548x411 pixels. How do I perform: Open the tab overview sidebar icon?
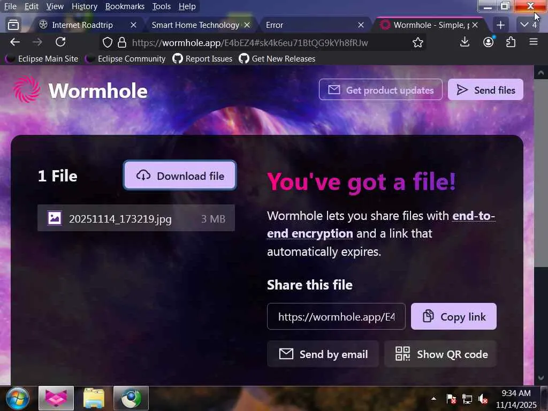point(13,25)
